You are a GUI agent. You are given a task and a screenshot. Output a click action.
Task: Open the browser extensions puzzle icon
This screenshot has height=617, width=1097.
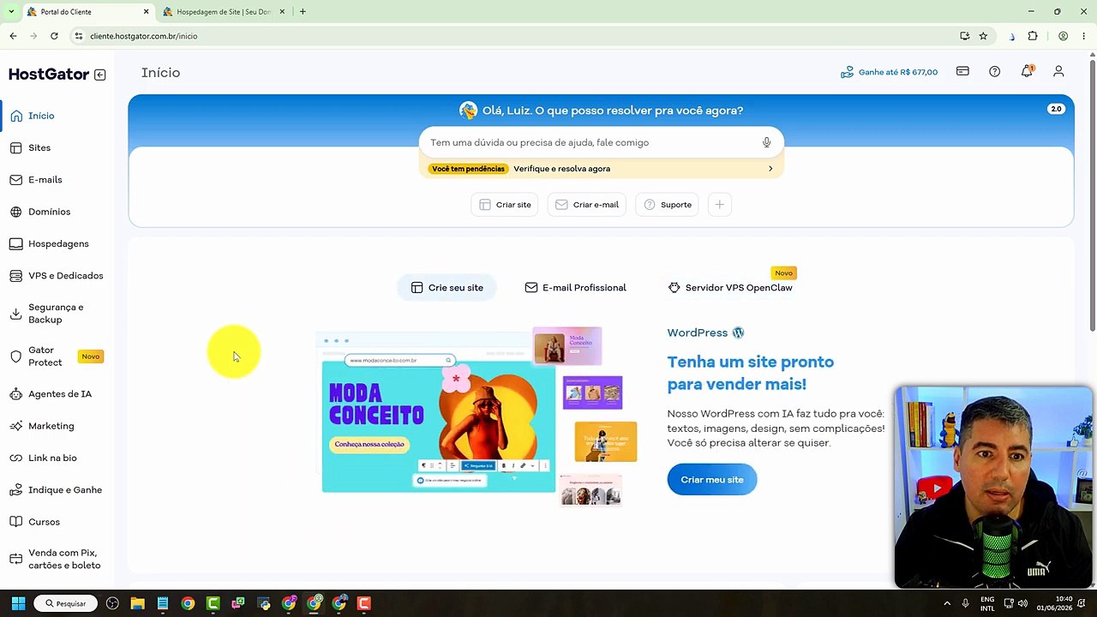coord(1033,36)
